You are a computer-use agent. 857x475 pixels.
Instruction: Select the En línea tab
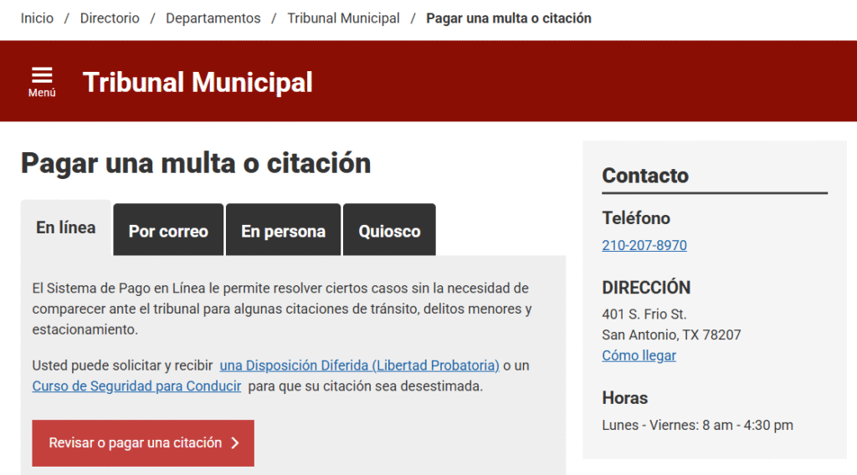[66, 227]
